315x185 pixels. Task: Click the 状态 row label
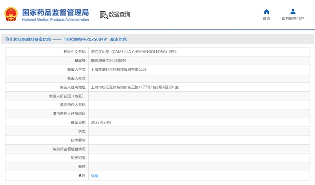(x=82, y=131)
